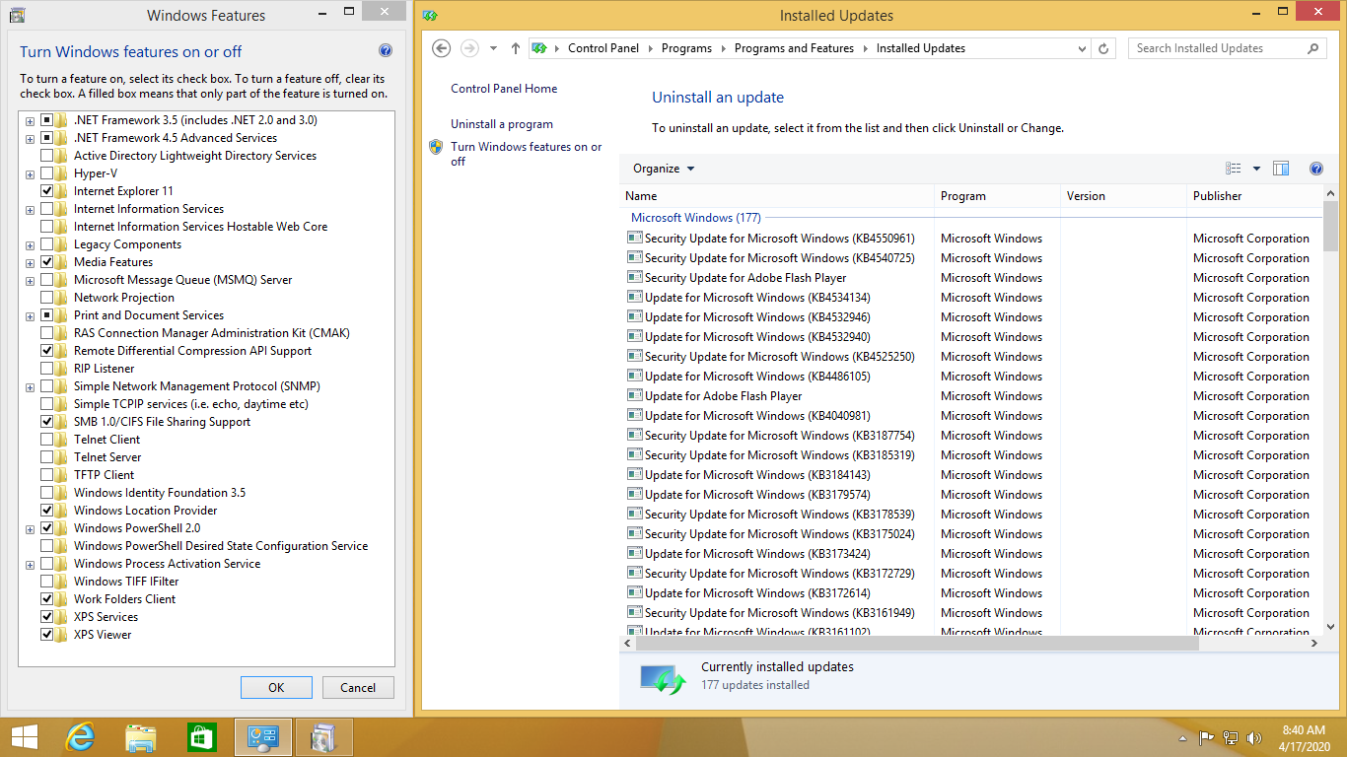This screenshot has width=1347, height=757.
Task: Collapse the Microsoft Windows (177) group
Action: tap(696, 218)
